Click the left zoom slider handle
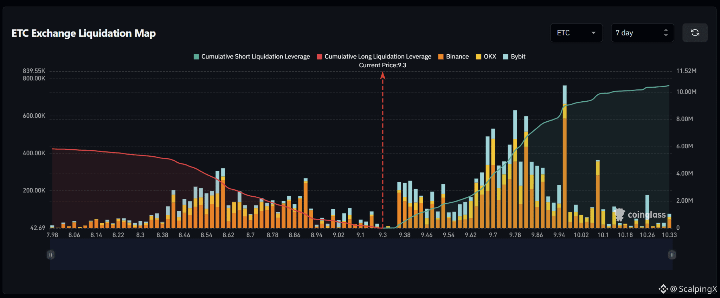The height and width of the screenshot is (298, 720). click(x=51, y=255)
